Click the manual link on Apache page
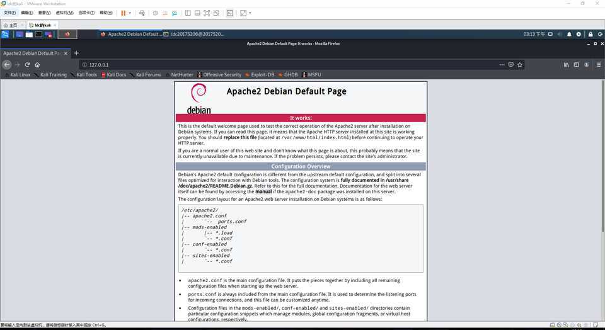 tap(263, 191)
